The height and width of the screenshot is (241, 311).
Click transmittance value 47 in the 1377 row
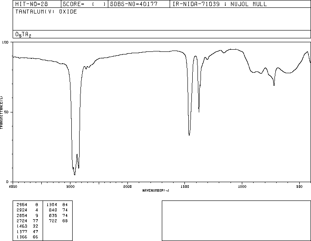coord(35,232)
